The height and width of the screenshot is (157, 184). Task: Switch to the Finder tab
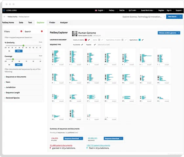(52, 23)
